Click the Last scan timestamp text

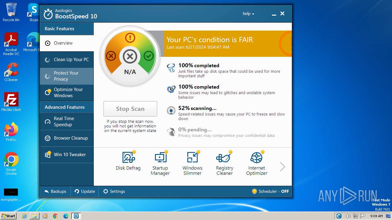click(x=198, y=47)
